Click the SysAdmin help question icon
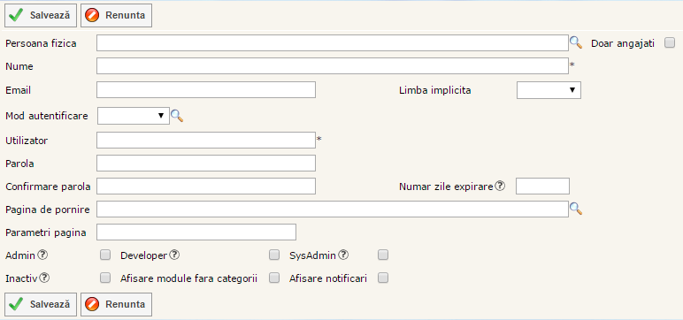 [x=343, y=255]
